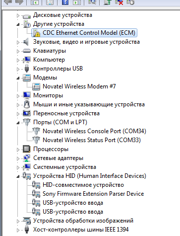Collapse the Порты (COM и LPT) node
Screen dimensions: 180x236
18,123
